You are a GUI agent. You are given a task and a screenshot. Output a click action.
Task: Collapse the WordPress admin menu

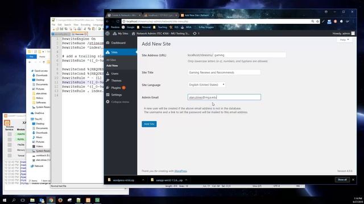(x=118, y=102)
